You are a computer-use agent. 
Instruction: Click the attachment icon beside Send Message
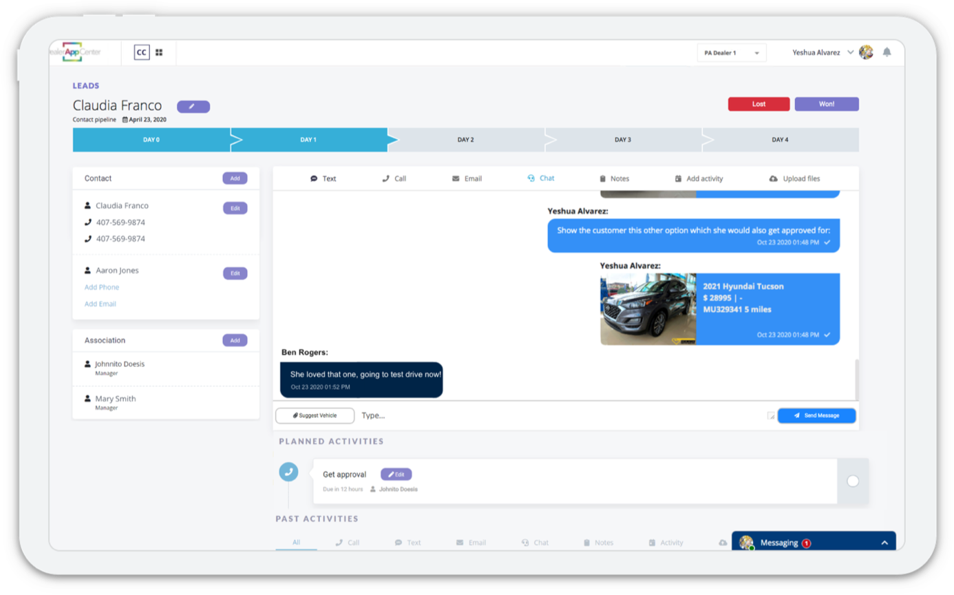[771, 416]
